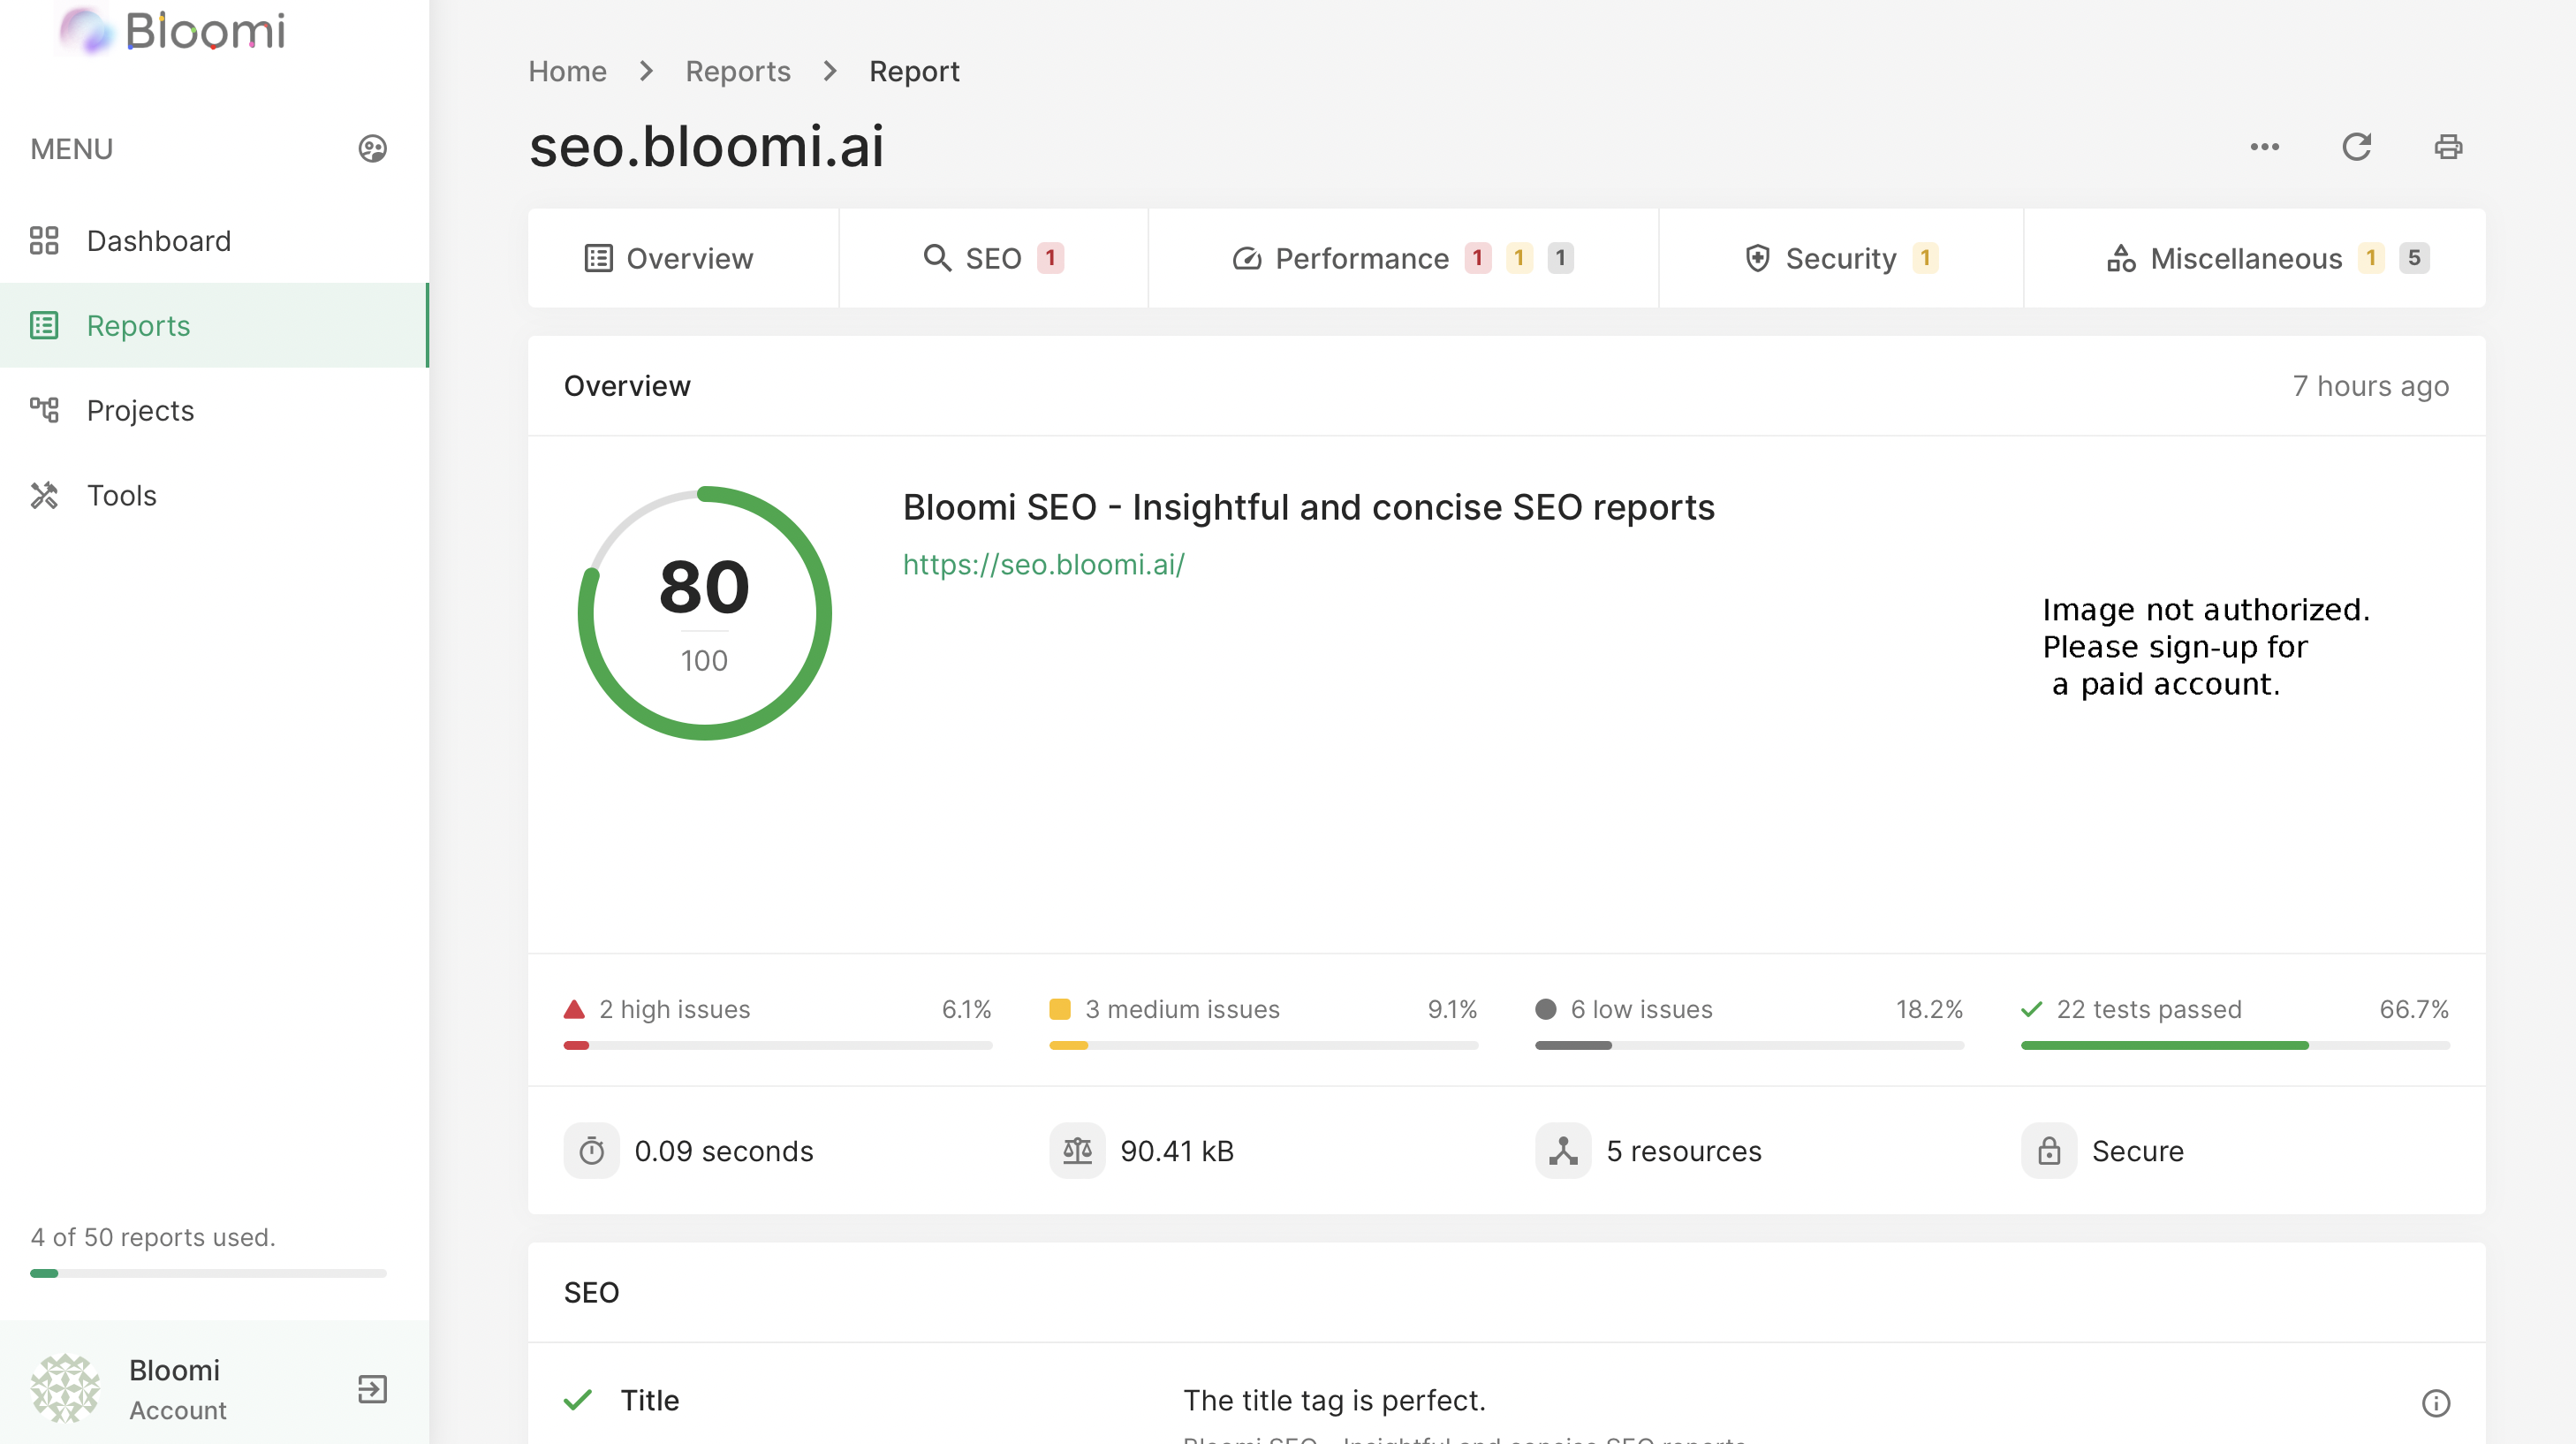Click the SEO section heading
The height and width of the screenshot is (1444, 2576).
click(591, 1292)
